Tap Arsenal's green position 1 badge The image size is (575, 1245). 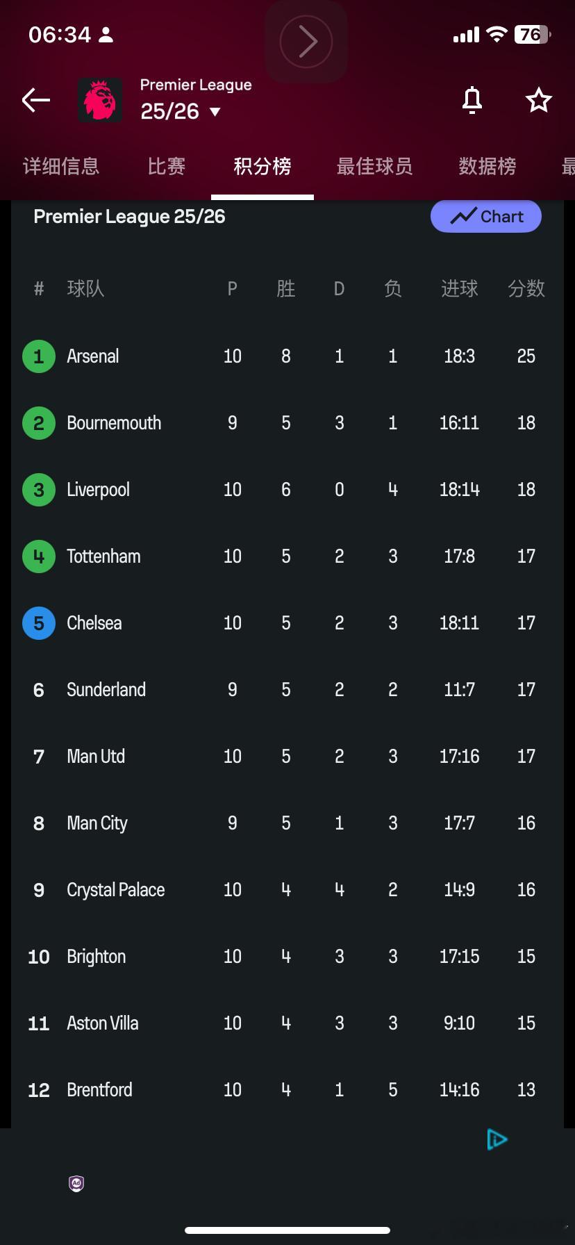pos(39,356)
